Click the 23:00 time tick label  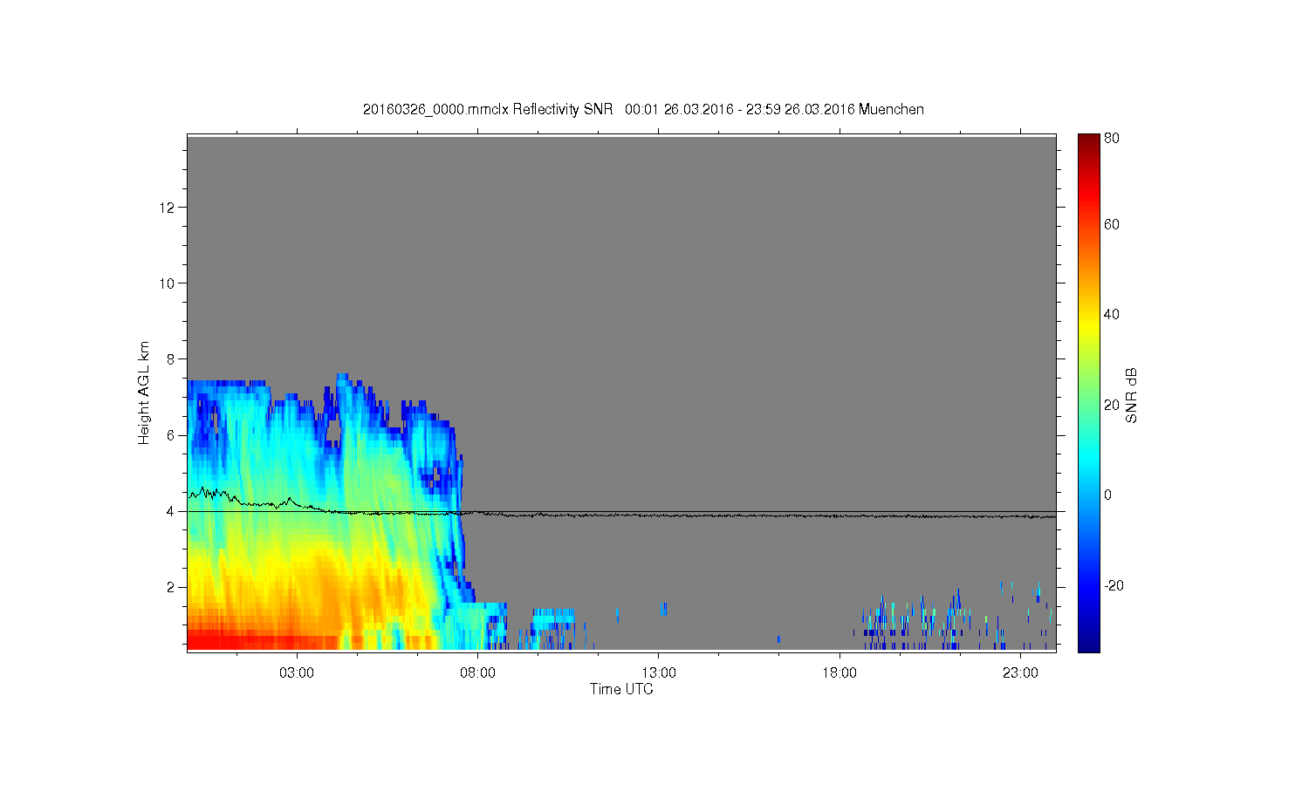(1020, 673)
